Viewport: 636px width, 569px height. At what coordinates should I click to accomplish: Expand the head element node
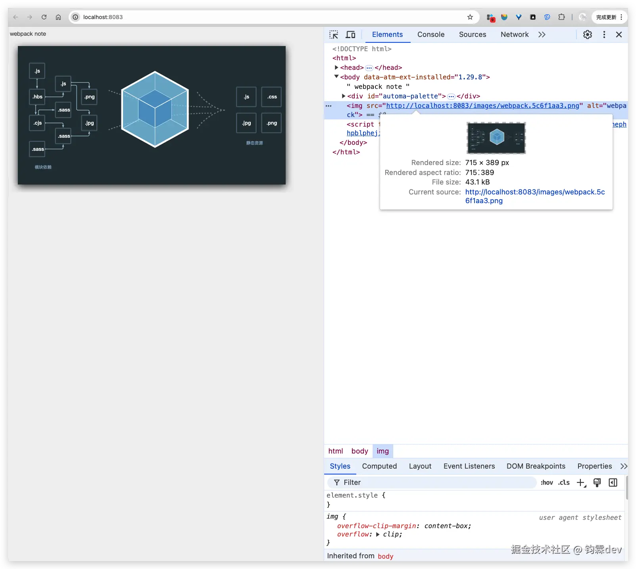tap(336, 67)
